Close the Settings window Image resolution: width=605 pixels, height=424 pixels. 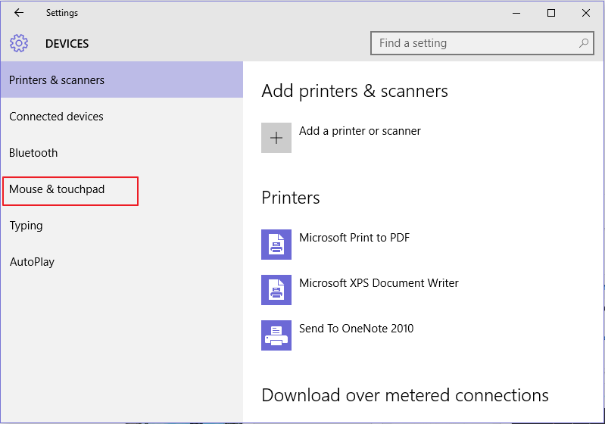point(586,13)
